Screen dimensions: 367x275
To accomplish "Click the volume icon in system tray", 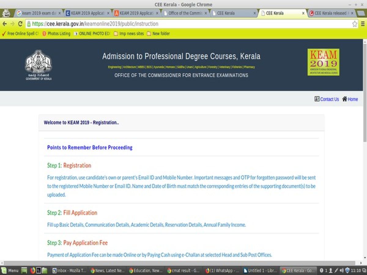I will (342, 270).
